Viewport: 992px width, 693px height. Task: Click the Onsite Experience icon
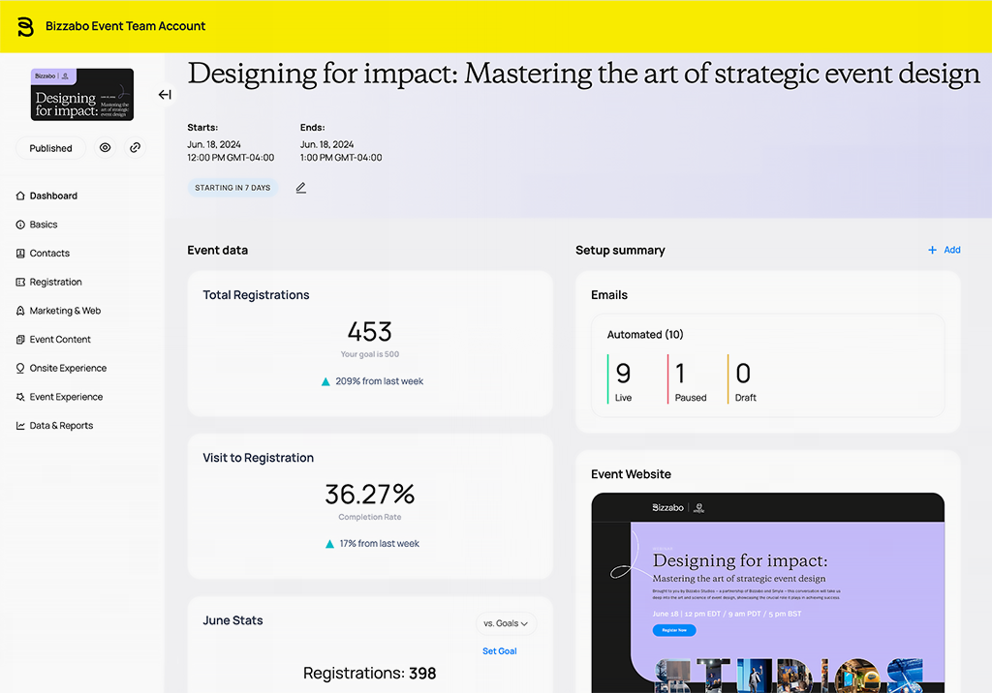[x=20, y=368]
